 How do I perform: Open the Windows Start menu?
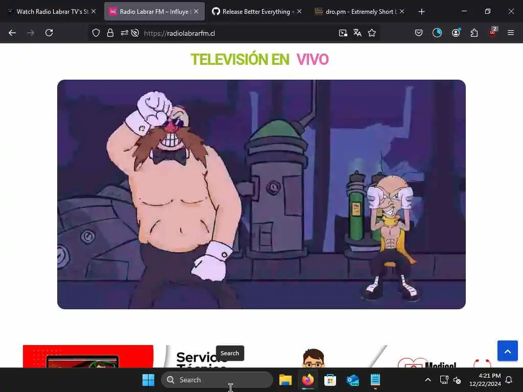point(149,380)
